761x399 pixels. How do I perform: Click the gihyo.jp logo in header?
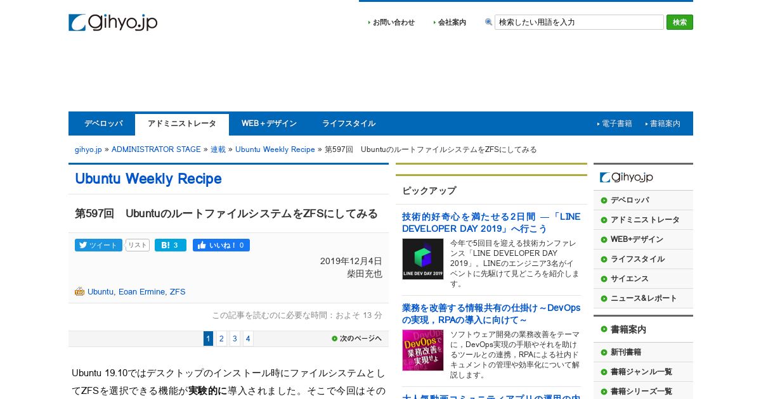[x=113, y=23]
